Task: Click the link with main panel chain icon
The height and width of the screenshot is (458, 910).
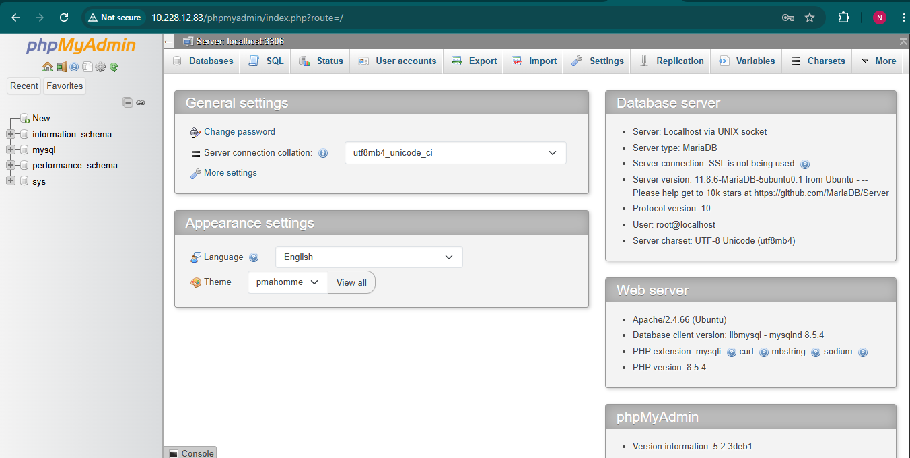Action: (141, 102)
